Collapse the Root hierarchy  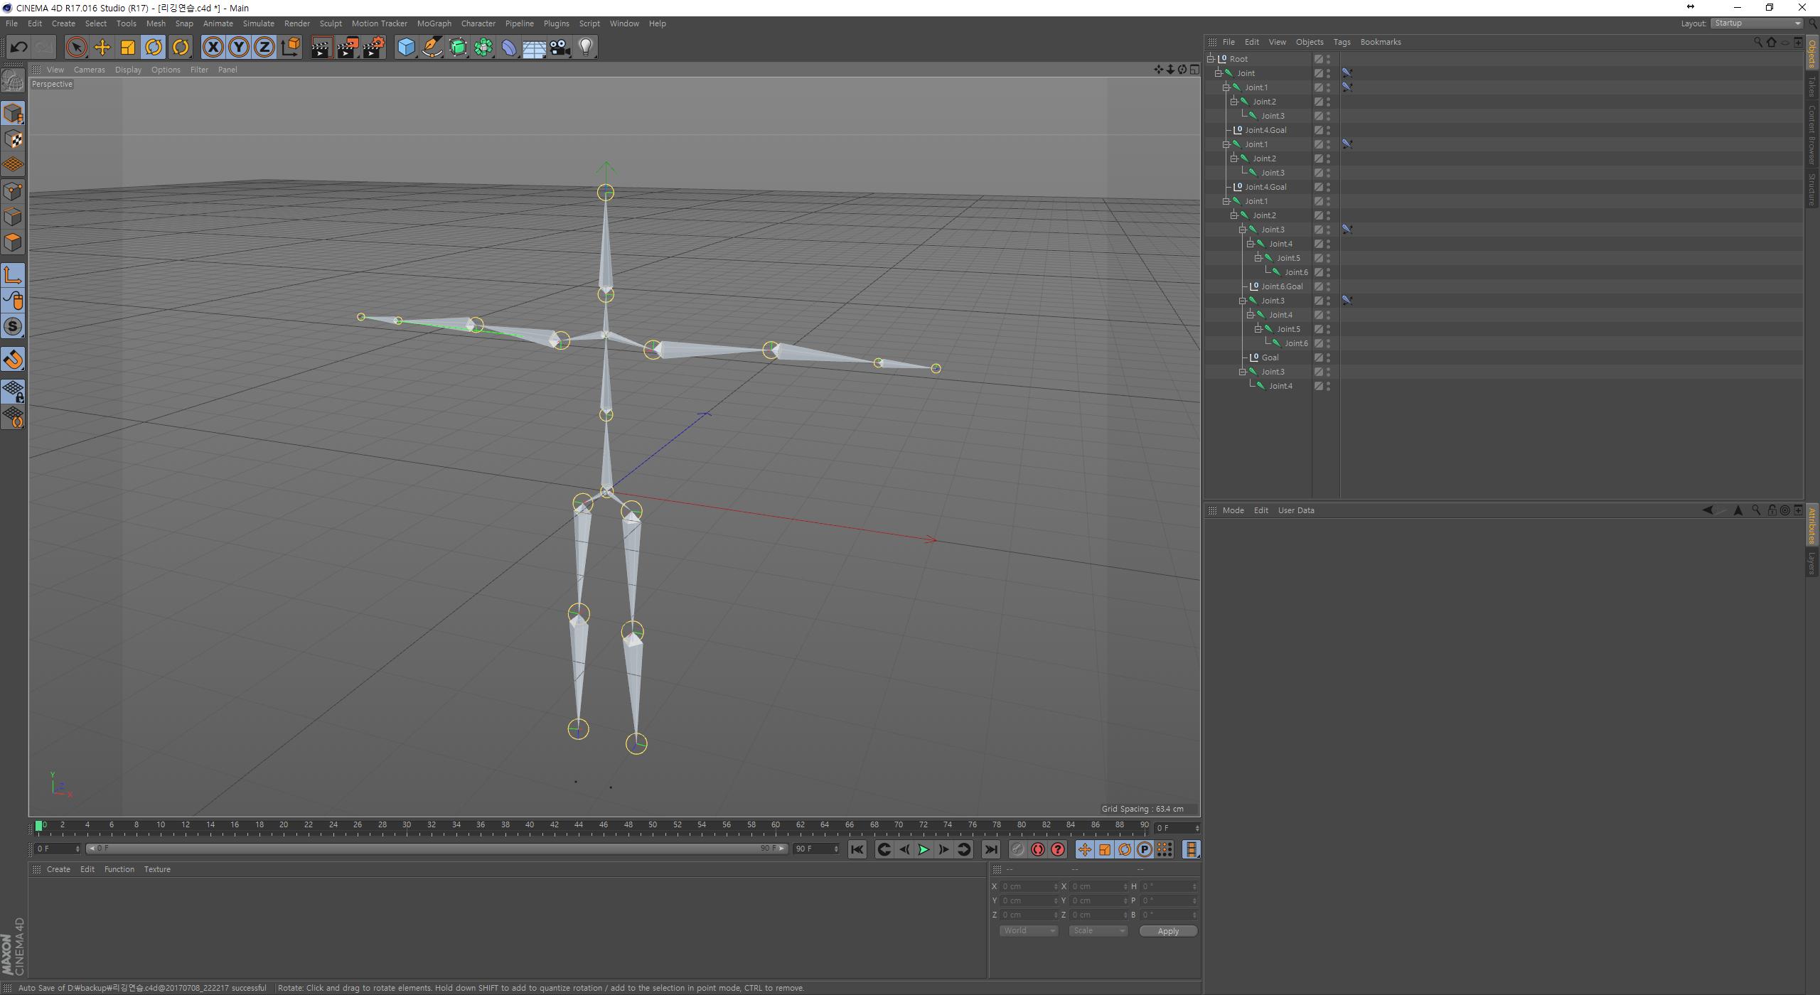(x=1211, y=59)
